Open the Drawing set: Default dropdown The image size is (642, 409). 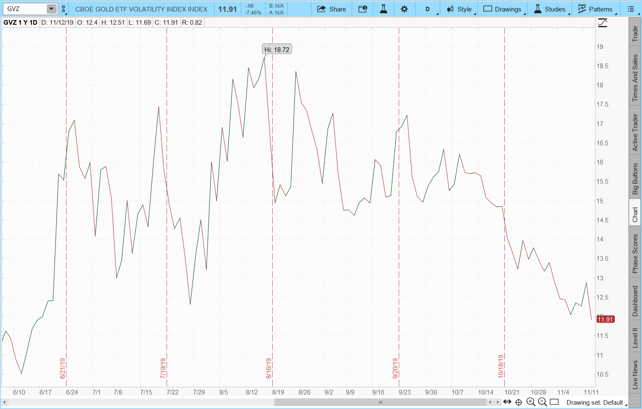tap(596, 403)
